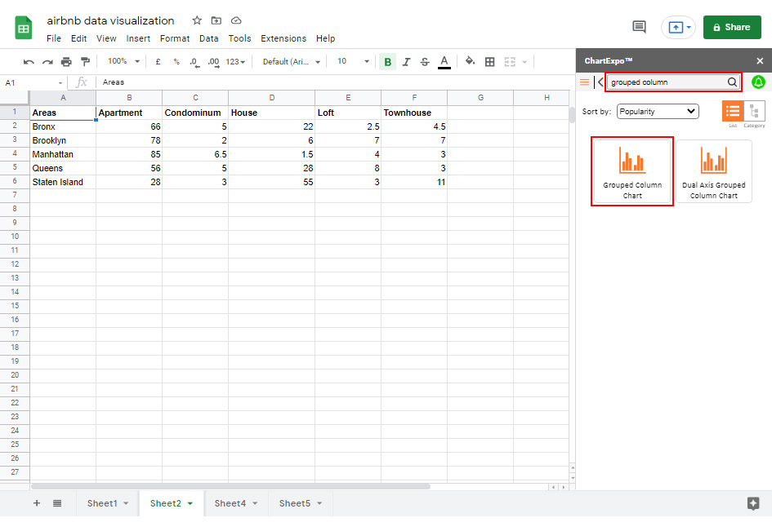Open Sheet2 tab dropdown arrow

coord(190,503)
